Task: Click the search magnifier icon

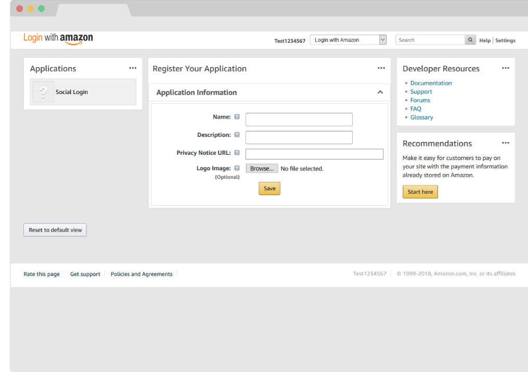Action: point(470,40)
